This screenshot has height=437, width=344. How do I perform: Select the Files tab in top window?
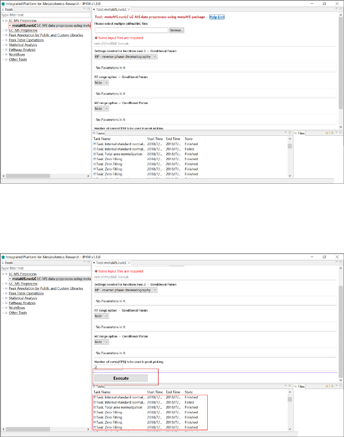coord(300,133)
